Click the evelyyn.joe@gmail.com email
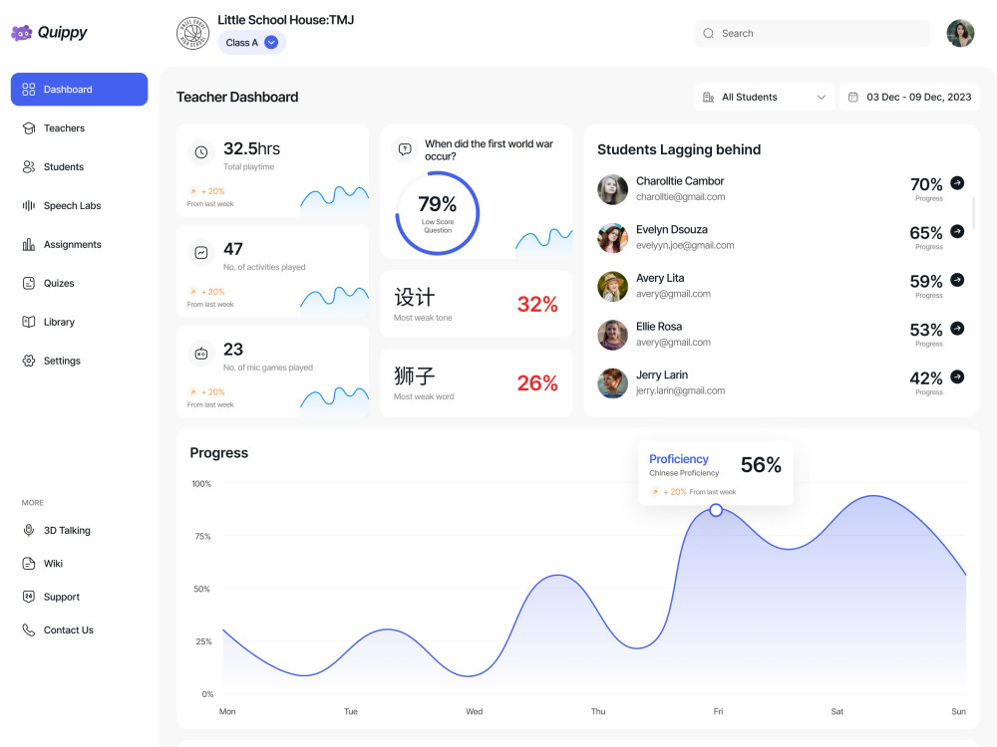This screenshot has height=747, width=997. [685, 245]
